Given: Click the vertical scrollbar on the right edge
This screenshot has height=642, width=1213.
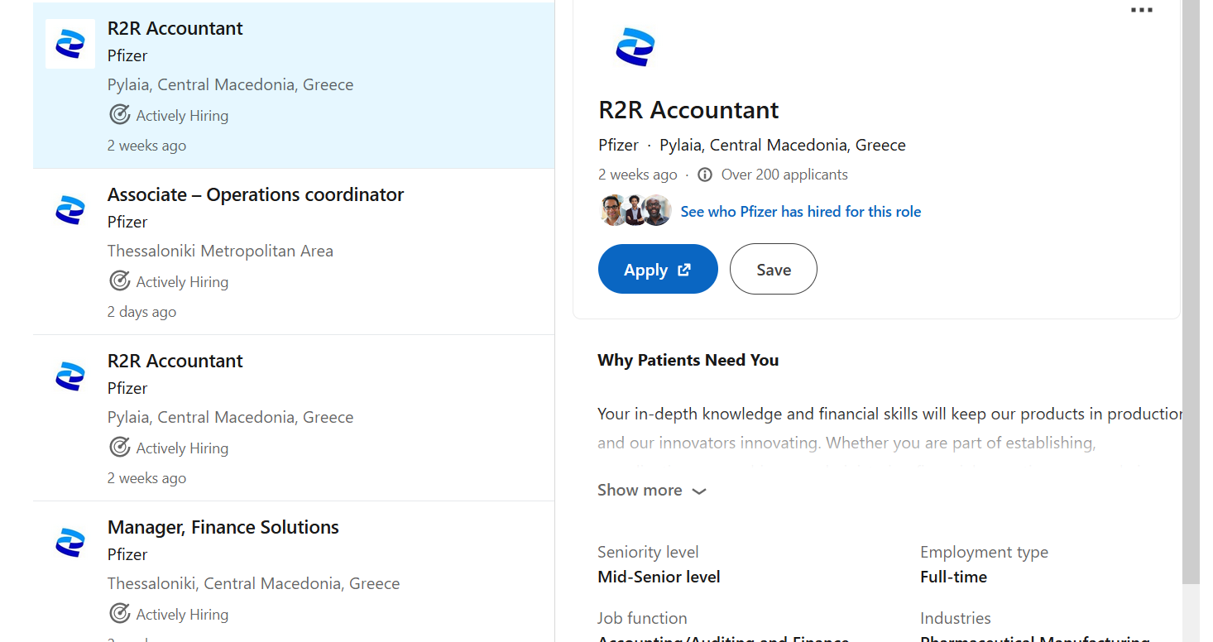Looking at the screenshot, I should pos(1191,292).
